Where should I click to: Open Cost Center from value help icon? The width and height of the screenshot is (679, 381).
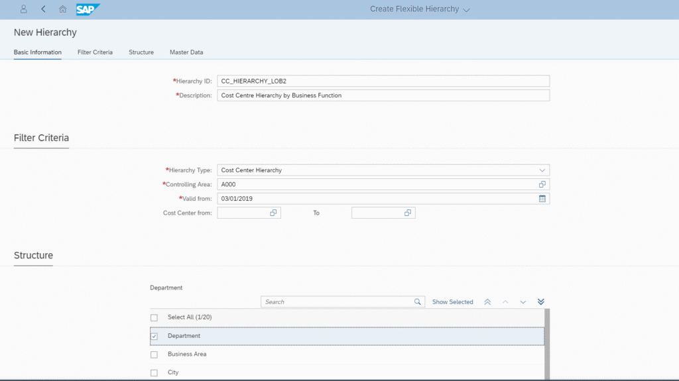pos(273,213)
